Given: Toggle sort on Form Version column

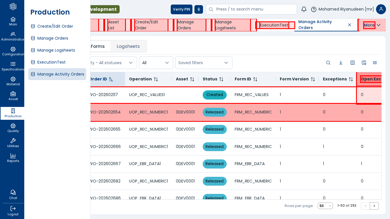Looking at the screenshot, I should (x=313, y=79).
